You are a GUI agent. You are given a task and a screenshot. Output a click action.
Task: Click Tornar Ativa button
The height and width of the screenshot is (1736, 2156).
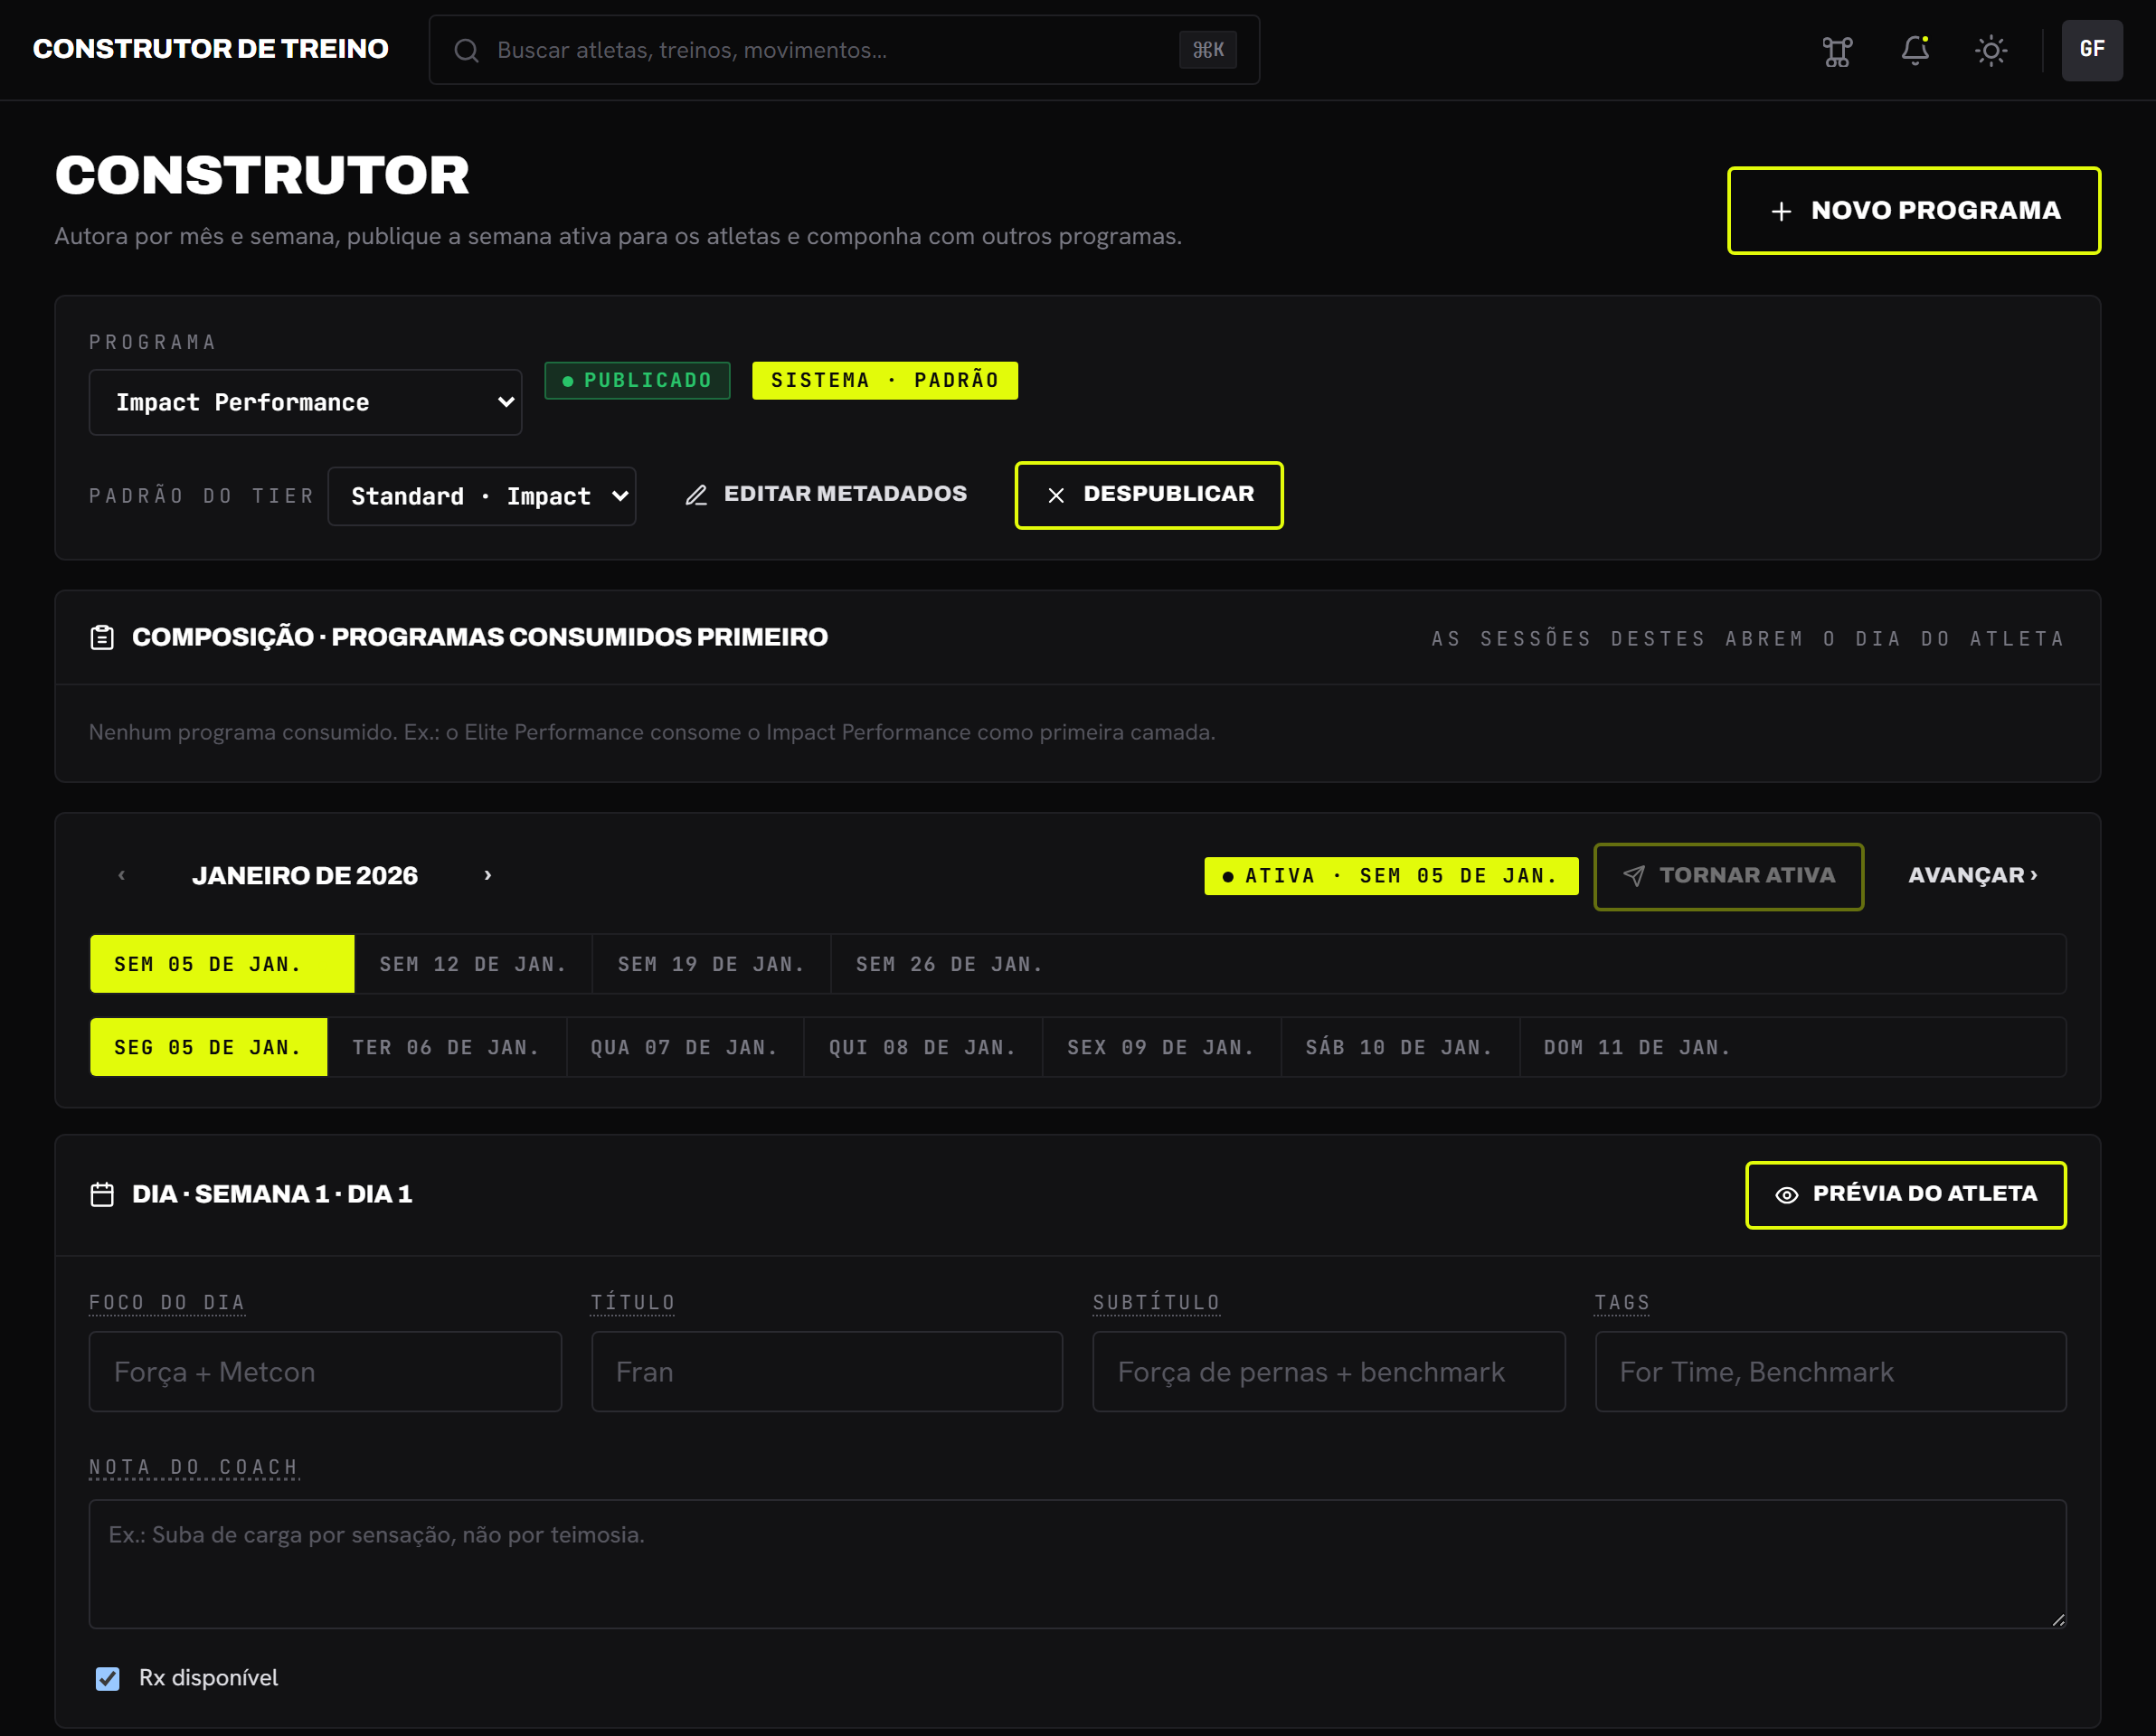click(x=1728, y=876)
